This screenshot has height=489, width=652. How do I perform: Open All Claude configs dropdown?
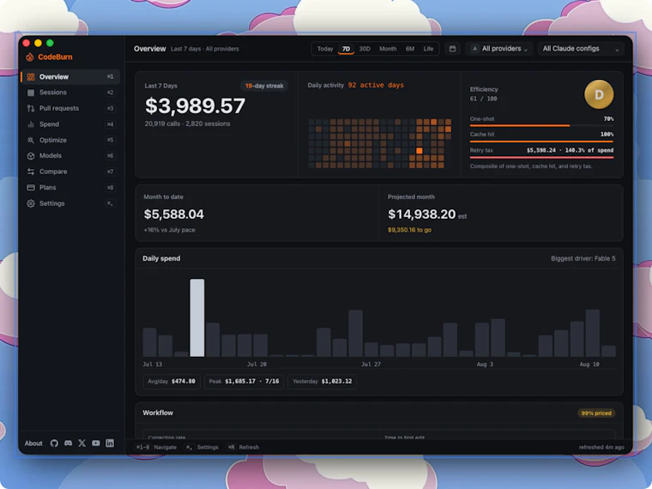point(581,49)
